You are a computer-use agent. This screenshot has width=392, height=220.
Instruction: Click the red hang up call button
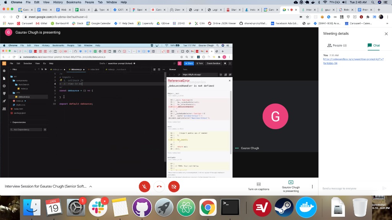159,187
